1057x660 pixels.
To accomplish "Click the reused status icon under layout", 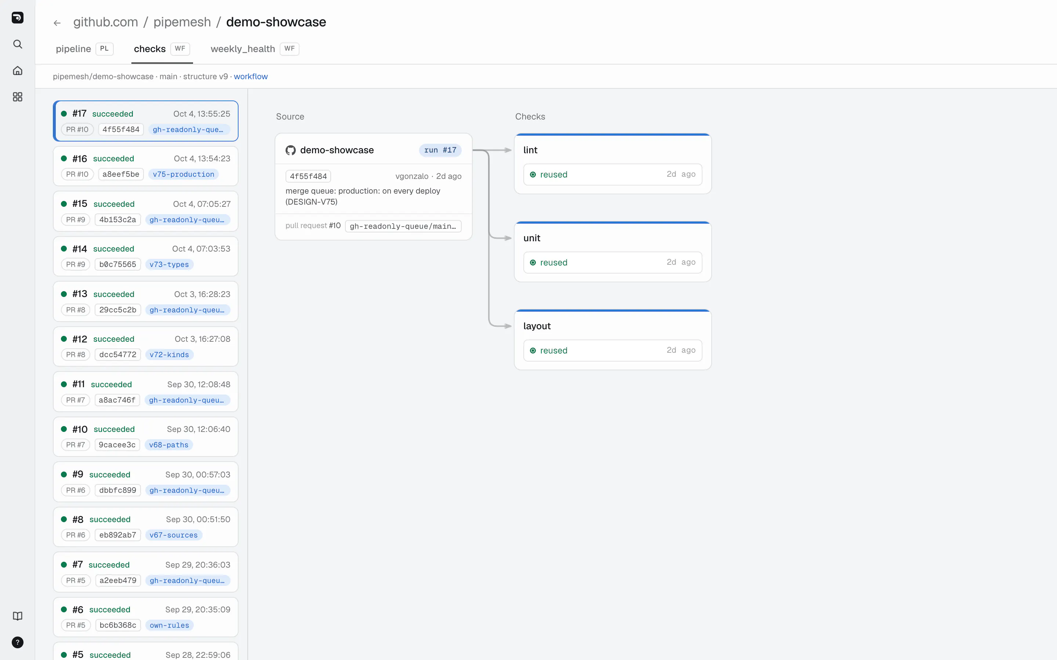I will point(533,351).
